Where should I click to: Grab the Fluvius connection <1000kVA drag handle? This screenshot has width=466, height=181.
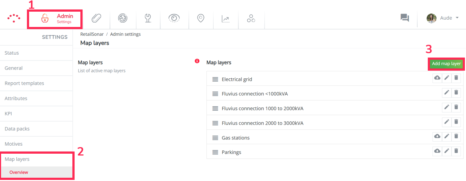coord(215,94)
